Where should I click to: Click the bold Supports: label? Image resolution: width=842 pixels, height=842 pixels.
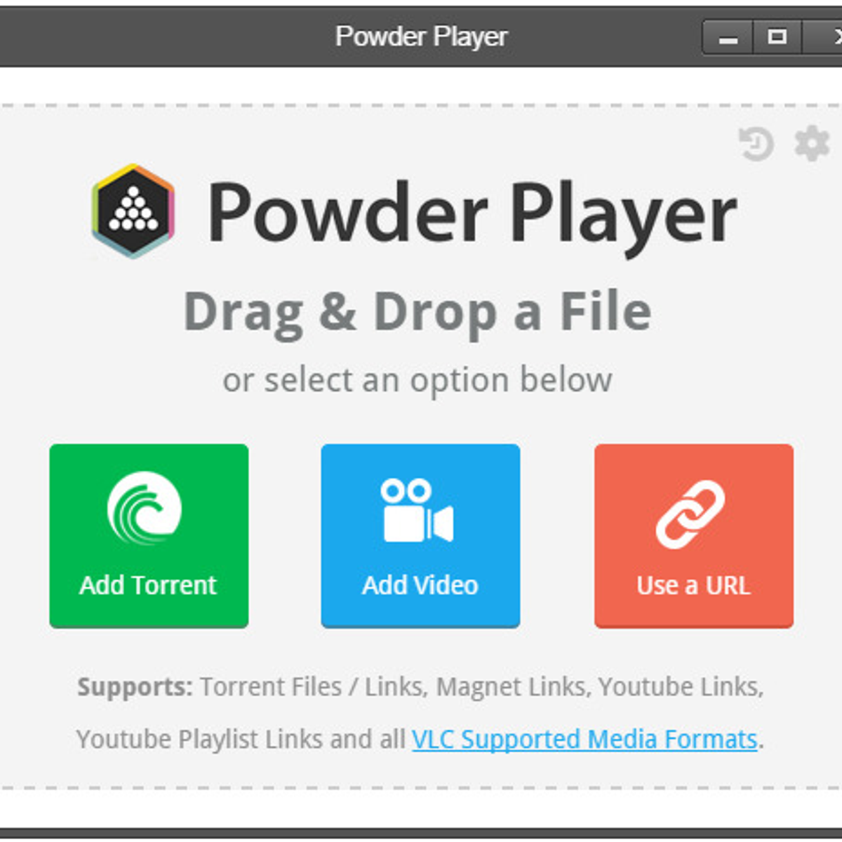[x=135, y=687]
